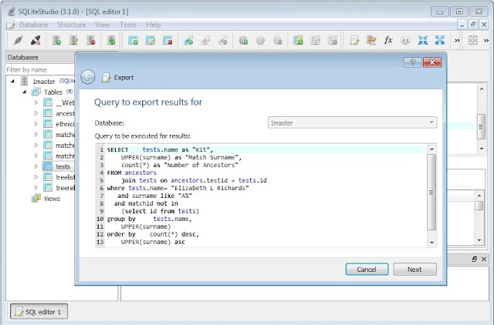The image size is (494, 325).
Task: Click the Next button
Action: click(414, 270)
